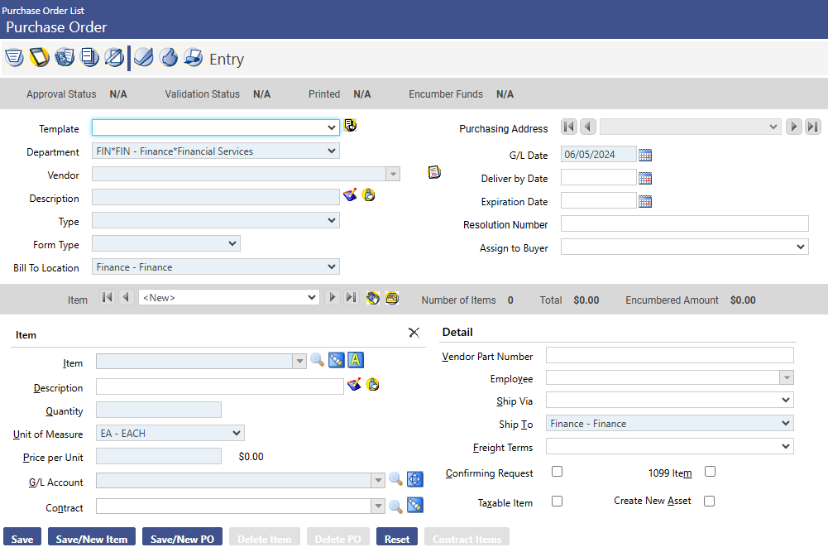Open the Type dropdown
828x552 pixels.
point(215,220)
